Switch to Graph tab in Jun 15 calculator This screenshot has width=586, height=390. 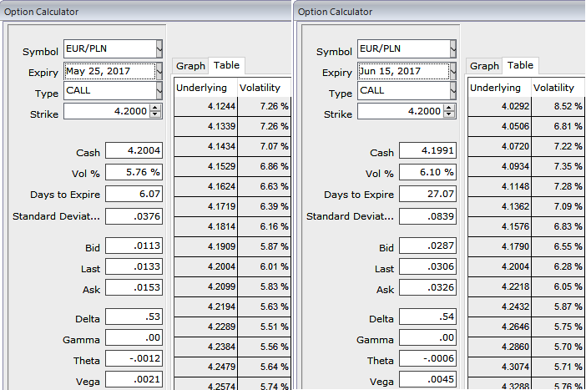click(484, 66)
